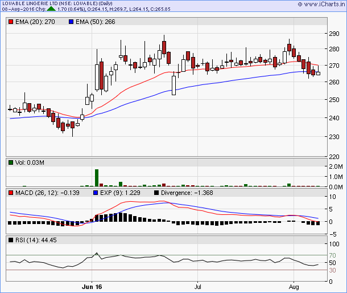Click the 'Vol: 0.03M' label

coord(30,162)
